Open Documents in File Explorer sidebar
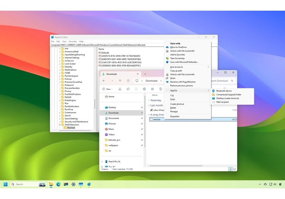Viewport: 285px width, 199px height. tap(121, 118)
